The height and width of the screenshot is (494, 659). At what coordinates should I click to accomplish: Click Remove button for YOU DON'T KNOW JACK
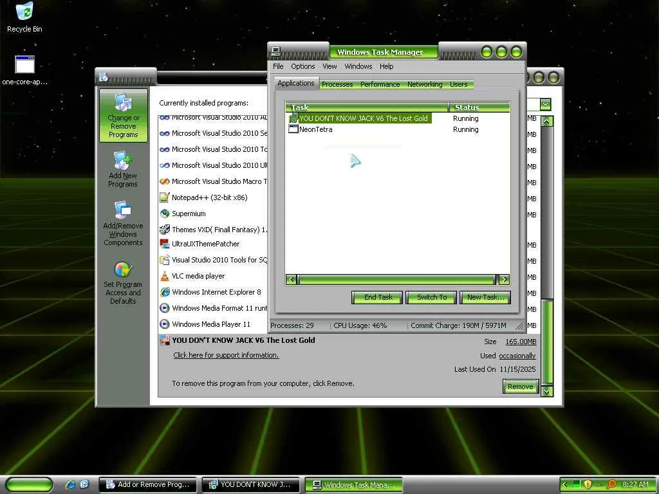click(x=520, y=387)
